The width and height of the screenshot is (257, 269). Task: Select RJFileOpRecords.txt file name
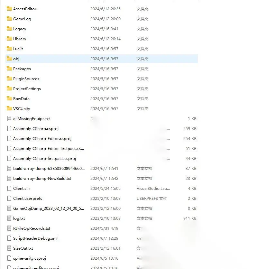tap(32, 228)
